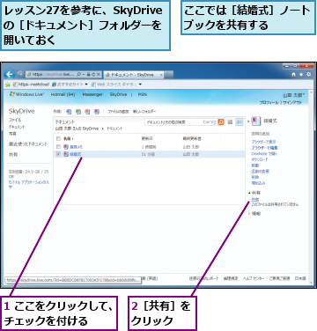
Task: Open ドキュメント in left sidebar
Action: [x=17, y=127]
